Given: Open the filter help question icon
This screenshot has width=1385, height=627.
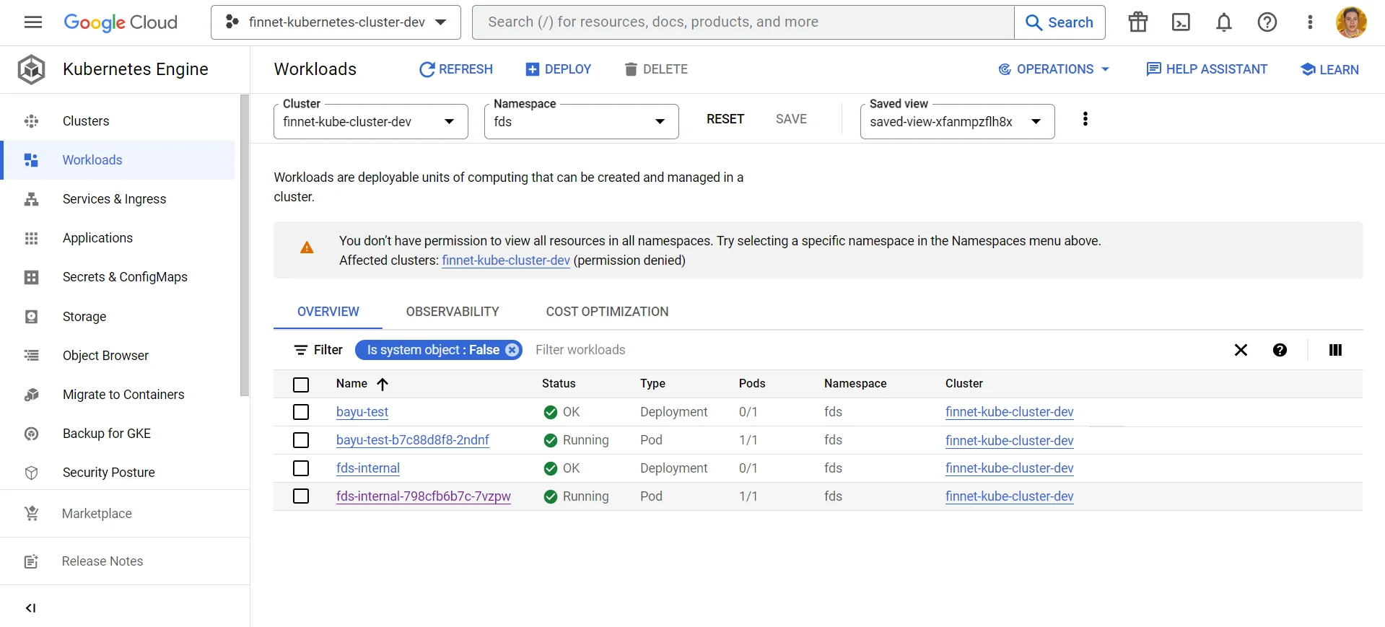Looking at the screenshot, I should pos(1280,350).
